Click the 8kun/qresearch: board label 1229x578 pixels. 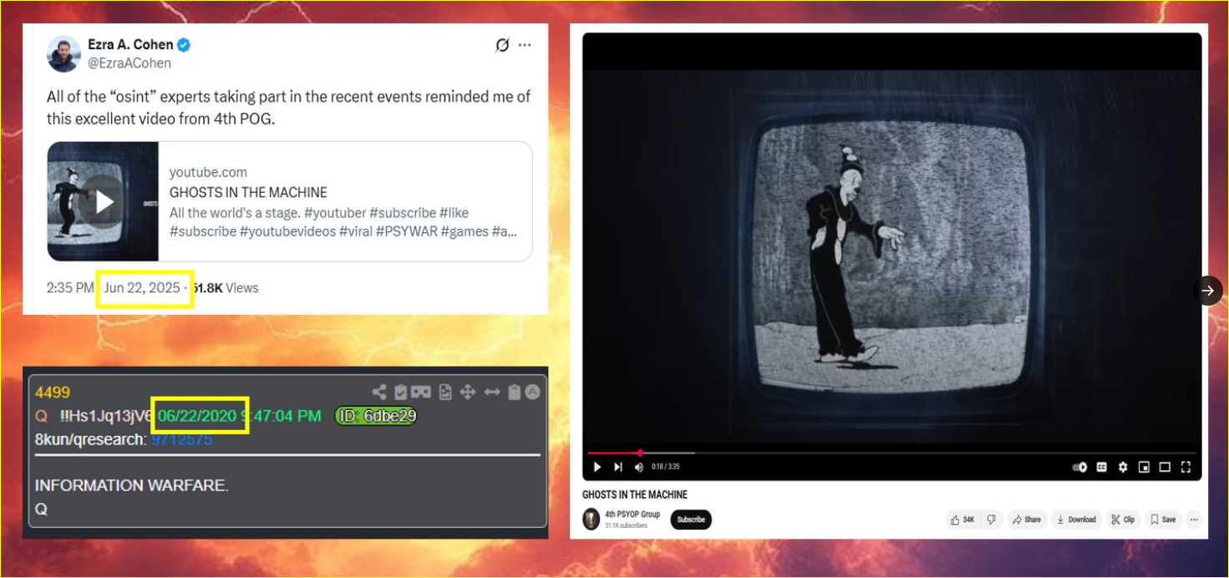91,439
